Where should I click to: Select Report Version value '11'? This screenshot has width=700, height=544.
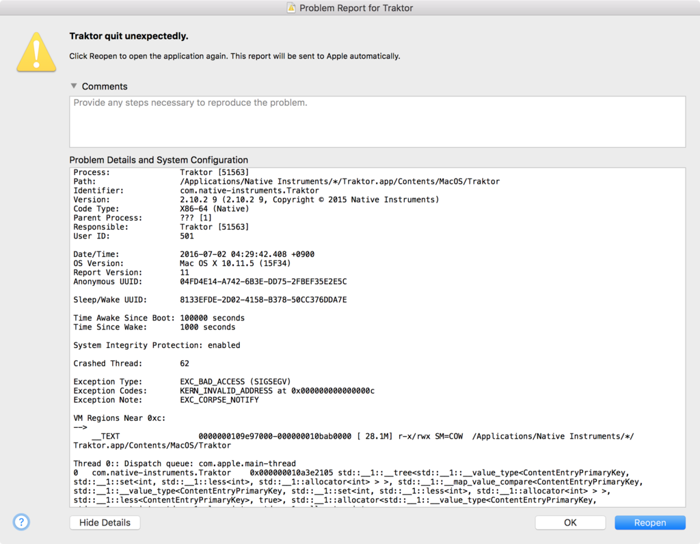pyautogui.click(x=185, y=273)
